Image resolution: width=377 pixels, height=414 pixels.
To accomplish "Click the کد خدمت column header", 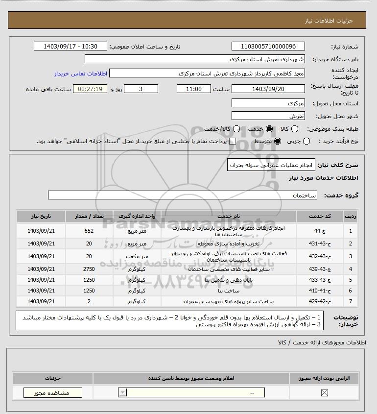I will tap(320, 216).
